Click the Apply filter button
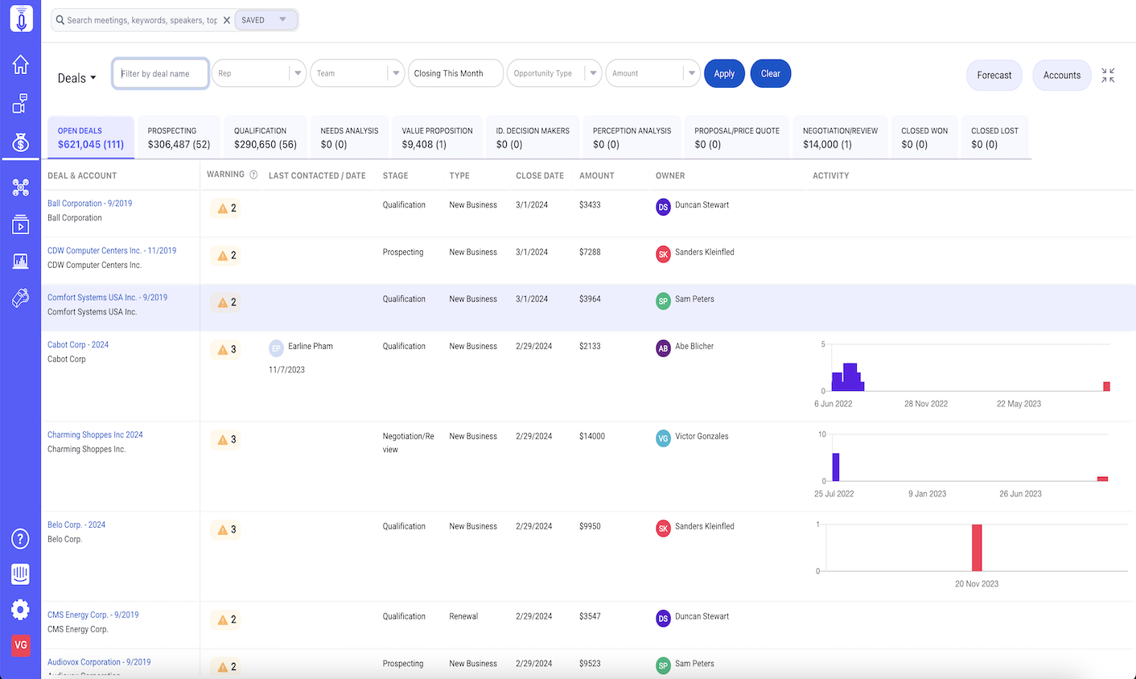 coord(724,72)
